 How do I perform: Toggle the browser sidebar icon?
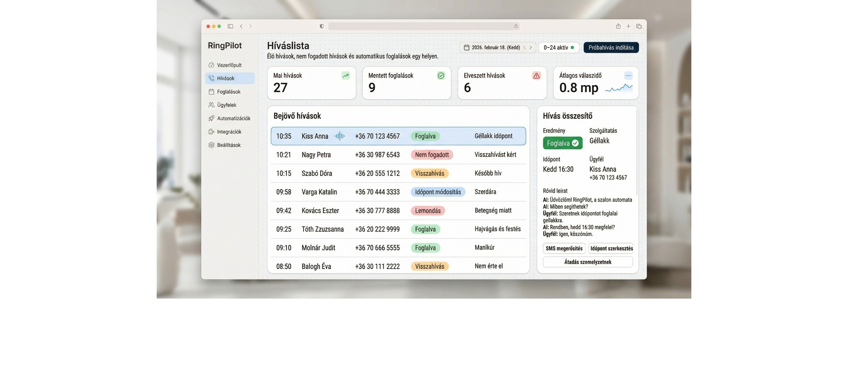(x=231, y=26)
